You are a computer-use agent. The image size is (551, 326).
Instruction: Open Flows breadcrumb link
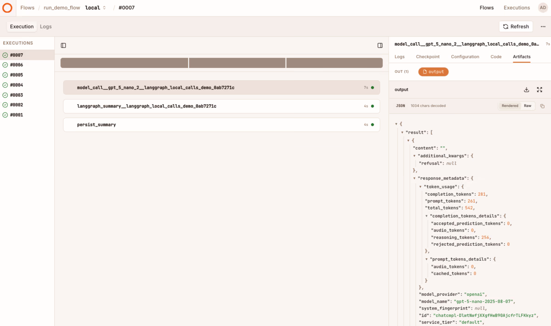[x=28, y=8]
